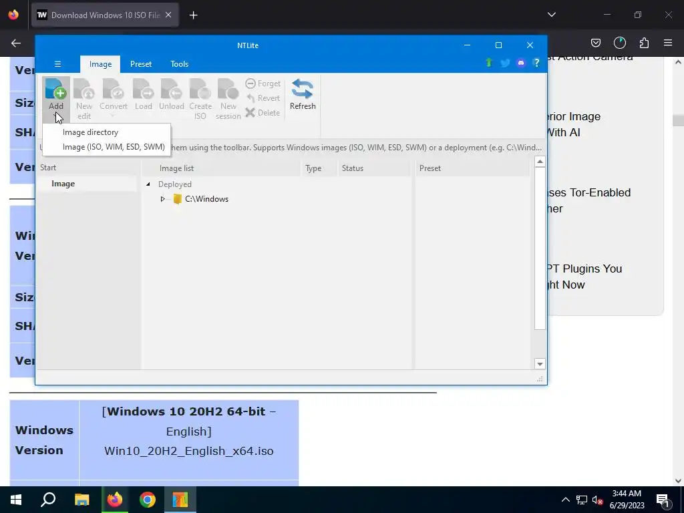
Task: Click the New edit toolbar icon
Action: pos(83,89)
